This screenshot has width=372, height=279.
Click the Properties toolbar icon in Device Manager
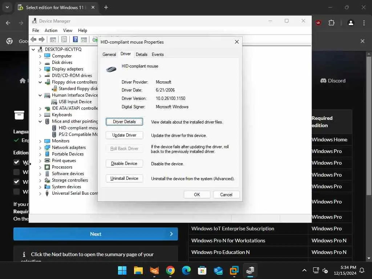pyautogui.click(x=64, y=39)
